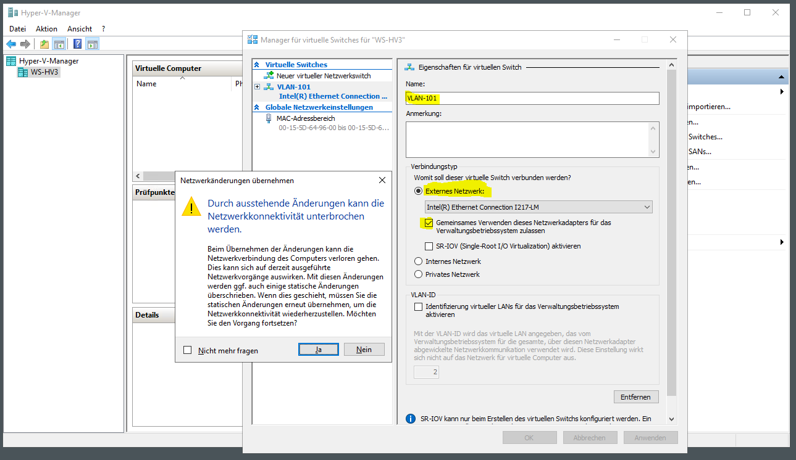Click inside the Anmerkung notes text area

click(527, 139)
